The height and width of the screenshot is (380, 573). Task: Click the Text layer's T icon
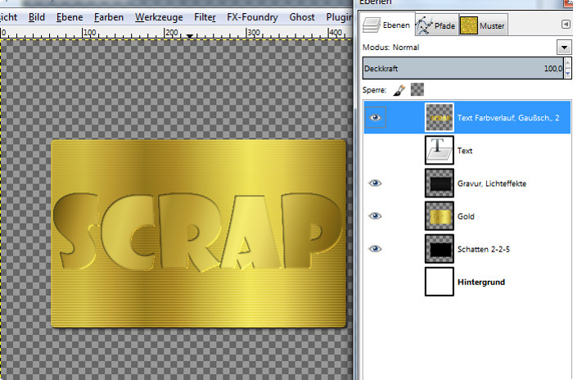pos(441,151)
